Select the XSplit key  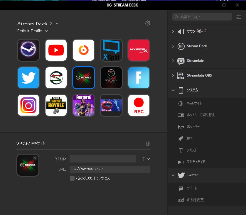(111, 50)
